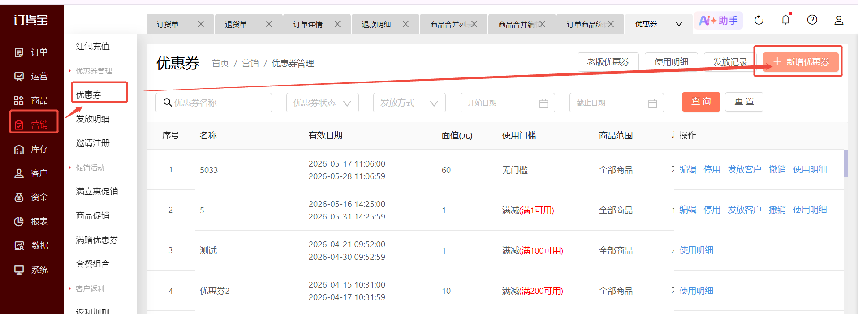Click 使用明细 for coupon 优惠券2
This screenshot has width=858, height=314.
696,291
